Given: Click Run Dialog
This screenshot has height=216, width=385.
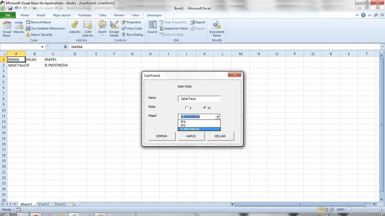Looking at the screenshot, I should click(132, 35).
